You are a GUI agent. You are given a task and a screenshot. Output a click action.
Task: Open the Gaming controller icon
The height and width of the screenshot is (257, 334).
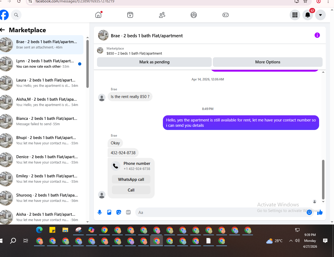tap(226, 15)
